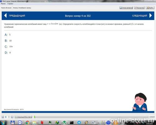Click the floppy disk save icon in taskbar

coord(12,122)
